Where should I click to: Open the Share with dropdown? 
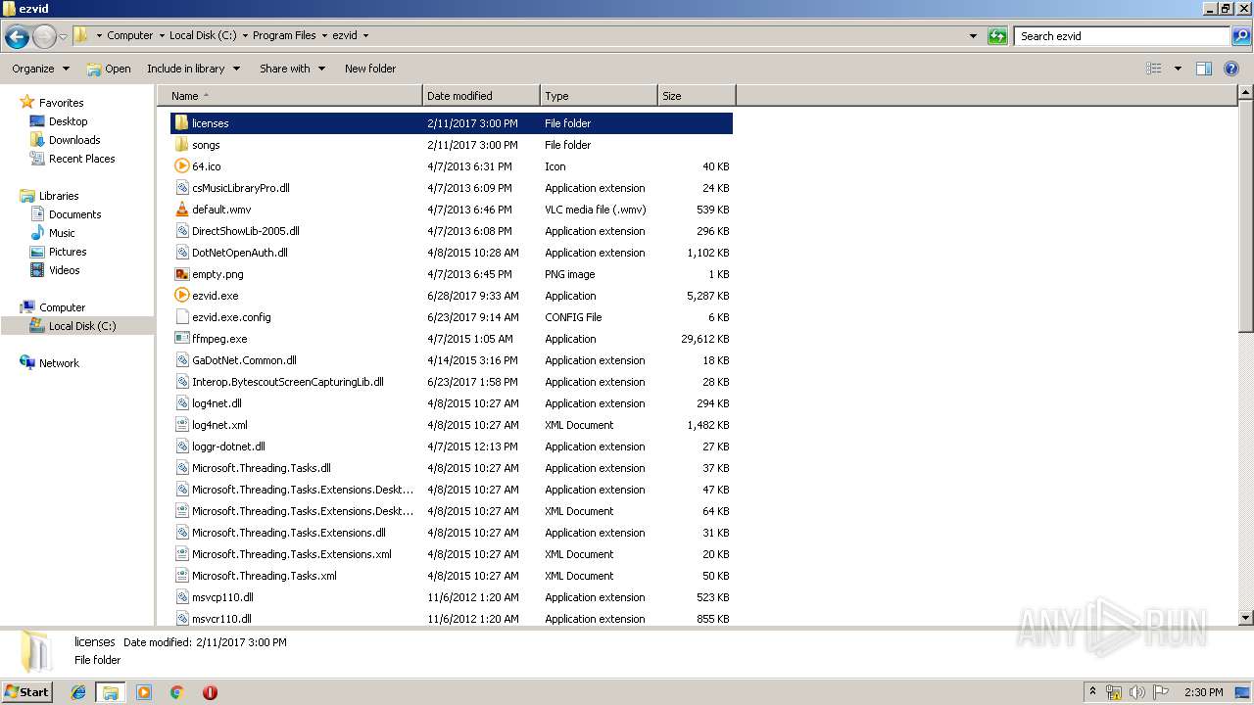(292, 69)
